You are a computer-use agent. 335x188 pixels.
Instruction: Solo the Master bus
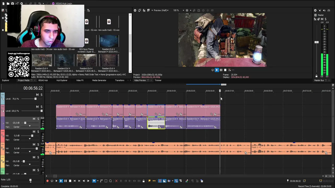[x=326, y=19]
